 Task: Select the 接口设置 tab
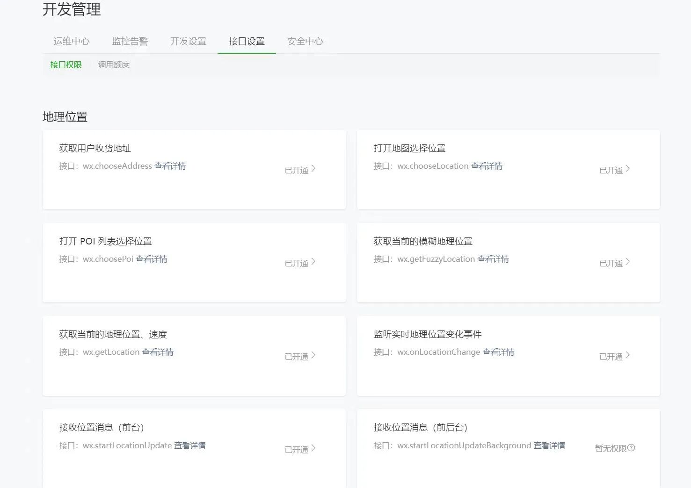(x=247, y=41)
